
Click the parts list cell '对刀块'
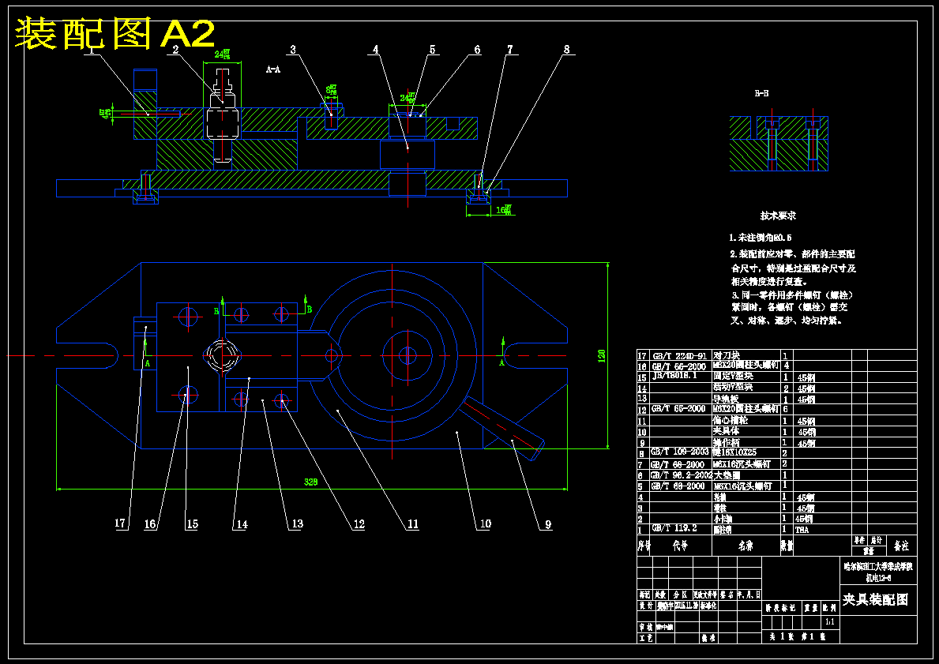(x=726, y=355)
